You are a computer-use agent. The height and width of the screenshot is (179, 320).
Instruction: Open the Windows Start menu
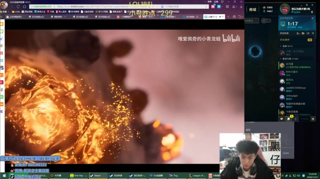(4, 175)
